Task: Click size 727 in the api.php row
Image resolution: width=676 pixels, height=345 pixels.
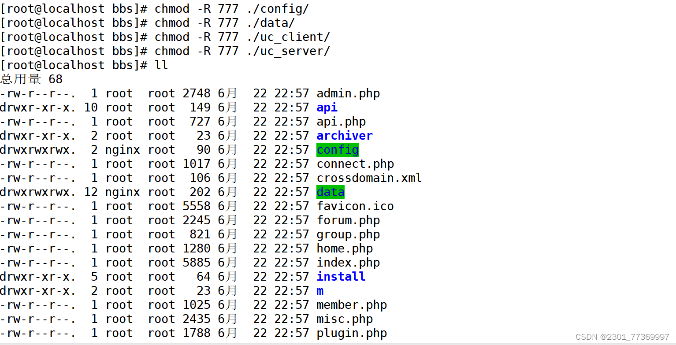Action: point(200,122)
